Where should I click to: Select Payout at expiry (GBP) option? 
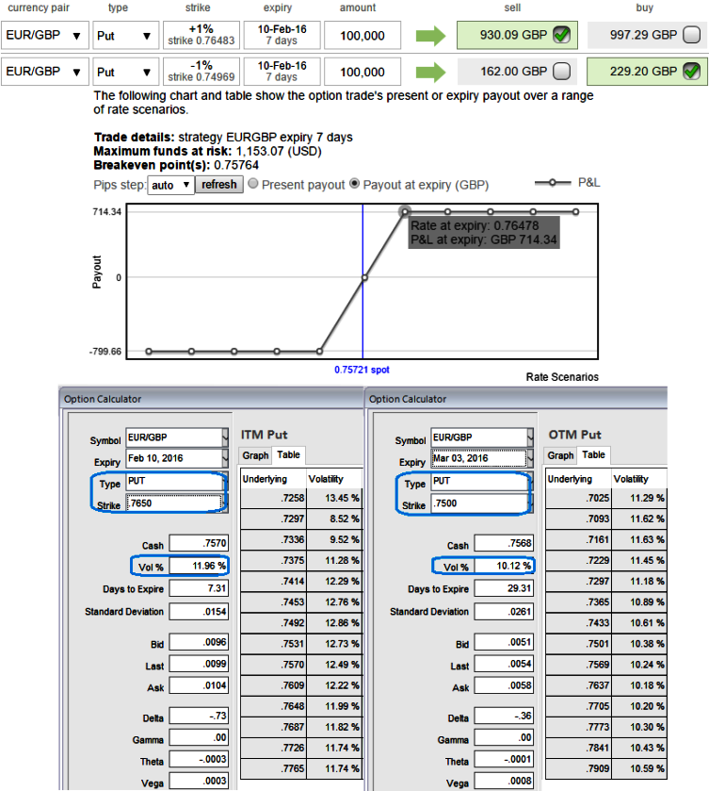pyautogui.click(x=356, y=185)
